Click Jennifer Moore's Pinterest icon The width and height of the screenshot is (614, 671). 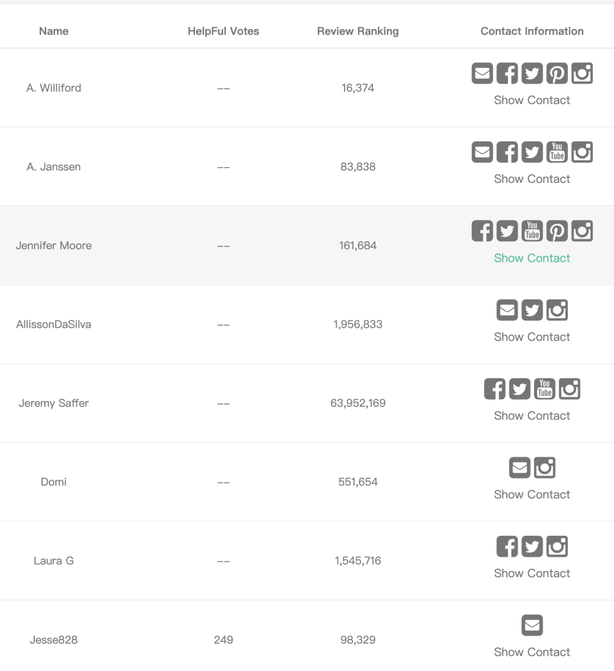point(557,231)
